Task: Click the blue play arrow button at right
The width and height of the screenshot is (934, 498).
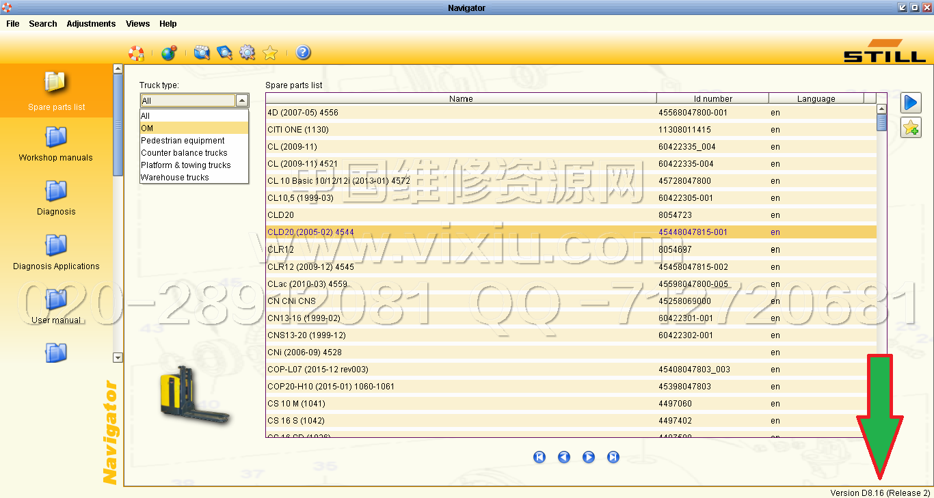Action: (x=910, y=102)
